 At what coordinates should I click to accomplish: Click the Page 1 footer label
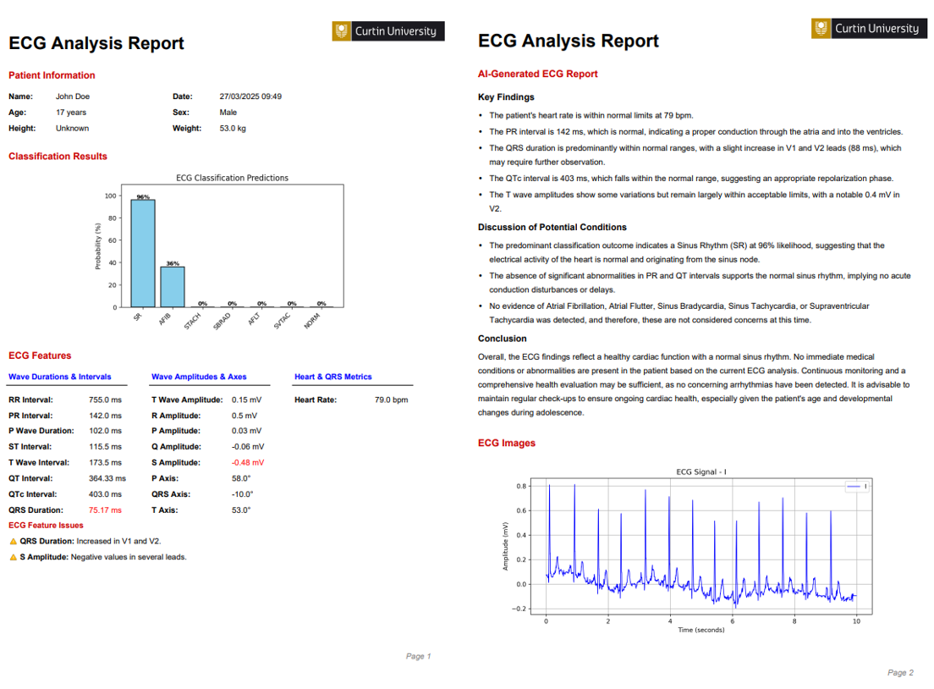(418, 656)
